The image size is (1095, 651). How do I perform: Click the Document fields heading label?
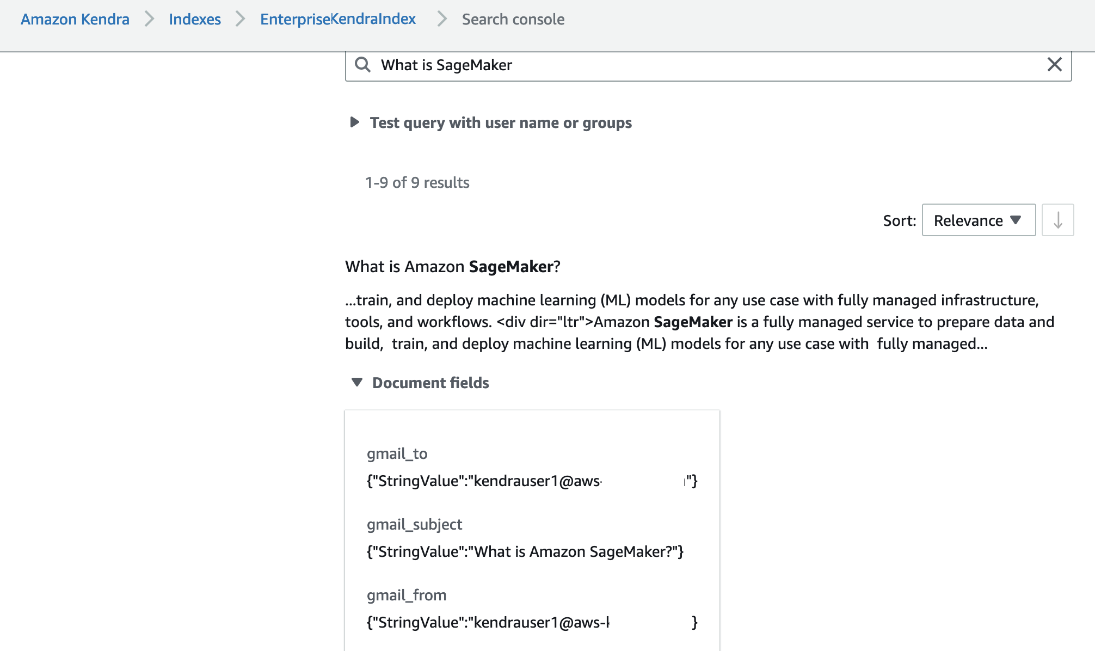tap(430, 383)
